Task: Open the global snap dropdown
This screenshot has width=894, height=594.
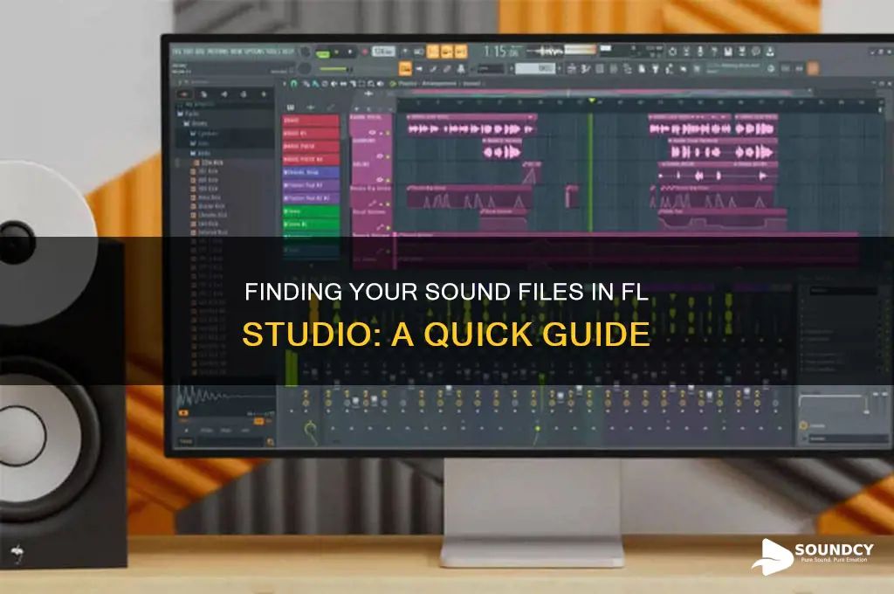Action: click(492, 68)
